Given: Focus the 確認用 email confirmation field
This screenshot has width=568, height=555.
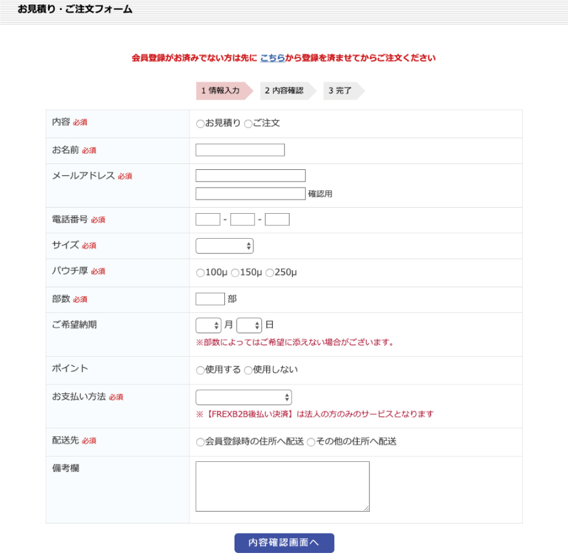Looking at the screenshot, I should pos(251,194).
